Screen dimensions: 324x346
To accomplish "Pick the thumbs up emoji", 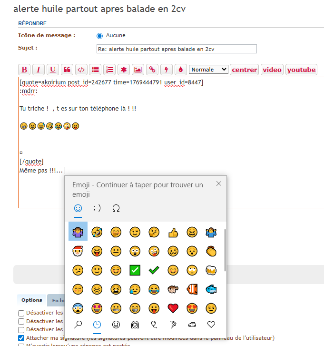I will pyautogui.click(x=173, y=232).
